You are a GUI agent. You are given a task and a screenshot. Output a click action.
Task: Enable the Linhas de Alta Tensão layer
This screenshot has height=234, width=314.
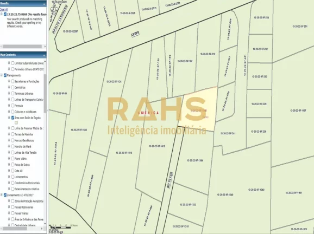pos(13,153)
